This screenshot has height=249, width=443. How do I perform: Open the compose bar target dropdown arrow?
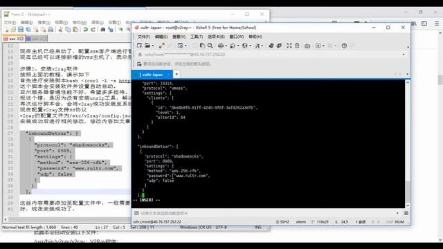[x=397, y=213]
